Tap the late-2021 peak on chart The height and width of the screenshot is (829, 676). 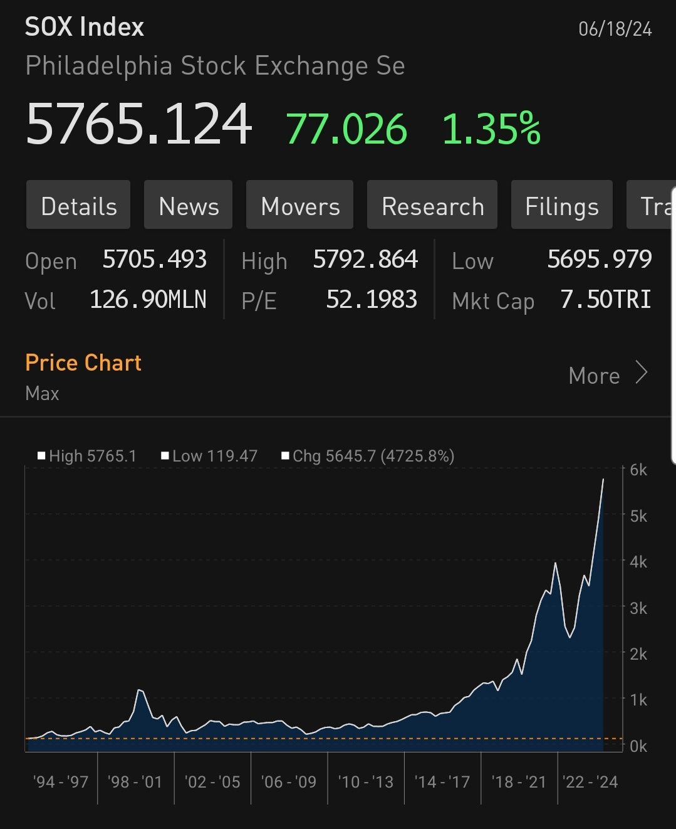[555, 563]
